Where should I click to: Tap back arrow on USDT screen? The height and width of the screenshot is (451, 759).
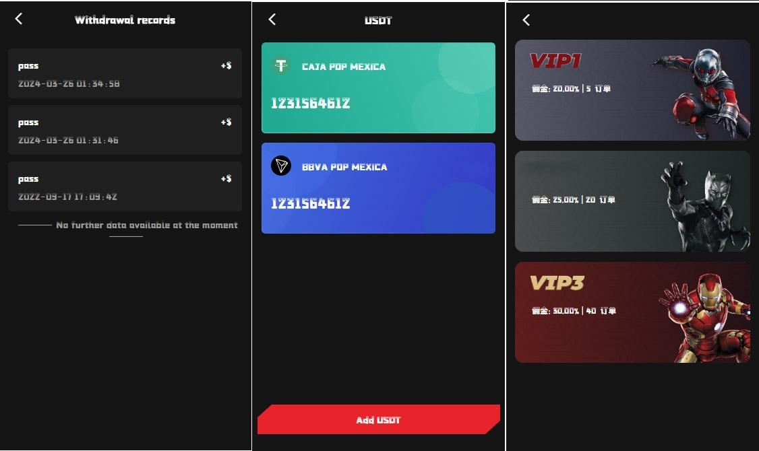[272, 20]
